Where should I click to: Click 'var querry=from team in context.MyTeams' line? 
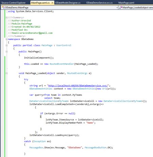(x=56, y=95)
